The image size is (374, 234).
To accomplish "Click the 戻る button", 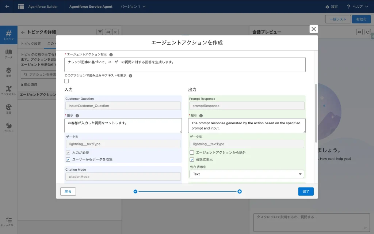I will 68,192.
